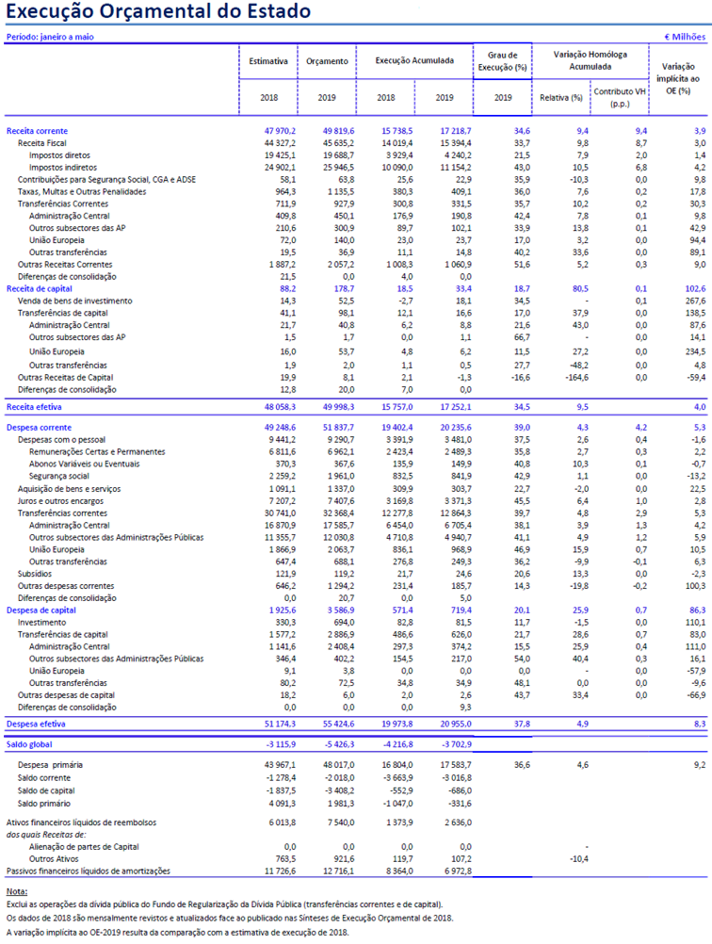Select the 'Saldo global' row label
Screen dimensions: 712x944
(x=30, y=743)
